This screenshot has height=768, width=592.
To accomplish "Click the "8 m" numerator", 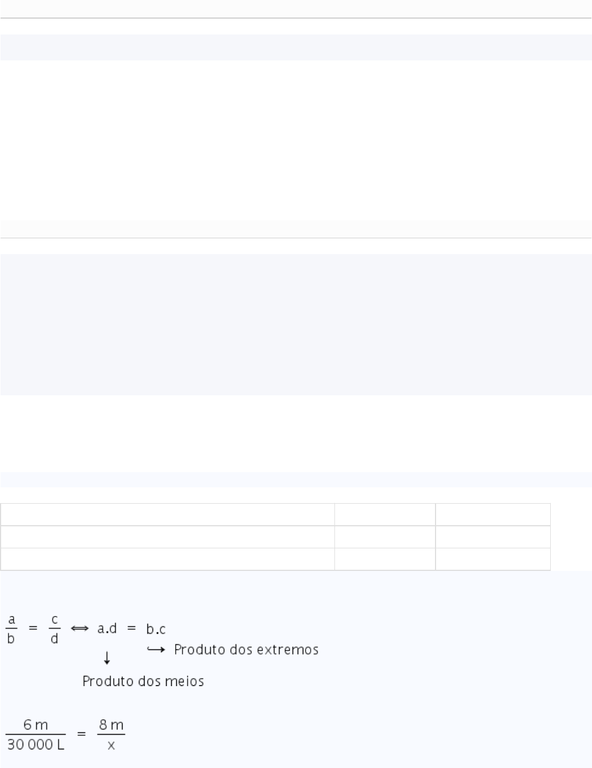I will click(x=111, y=725).
